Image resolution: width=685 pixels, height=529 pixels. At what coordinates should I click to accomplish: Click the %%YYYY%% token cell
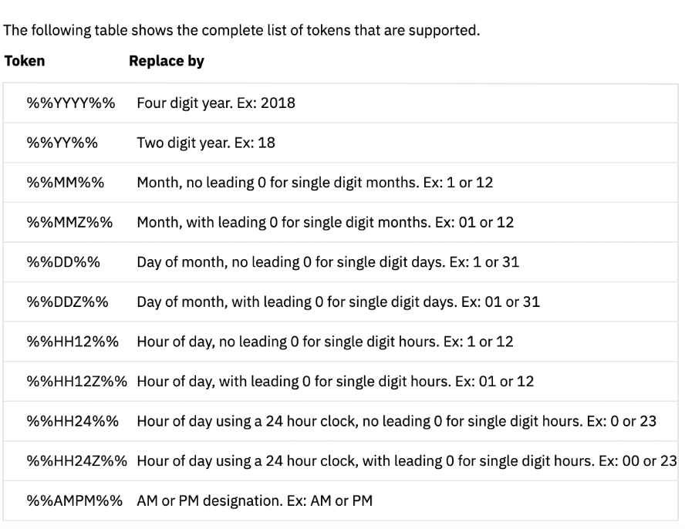tap(71, 103)
